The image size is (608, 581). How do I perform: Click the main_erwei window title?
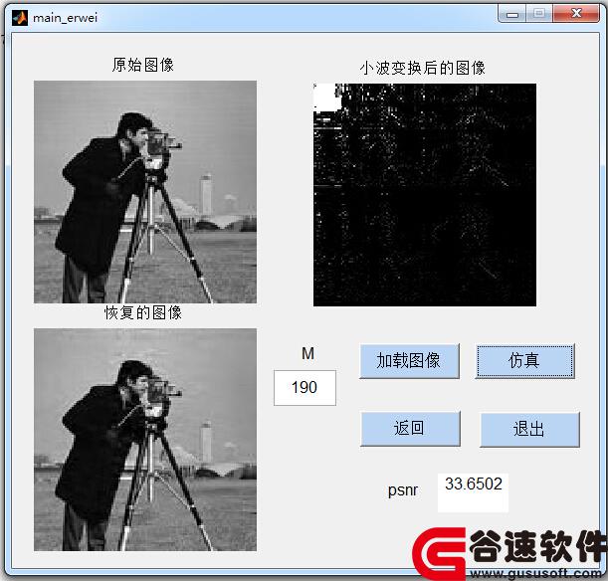[65, 18]
